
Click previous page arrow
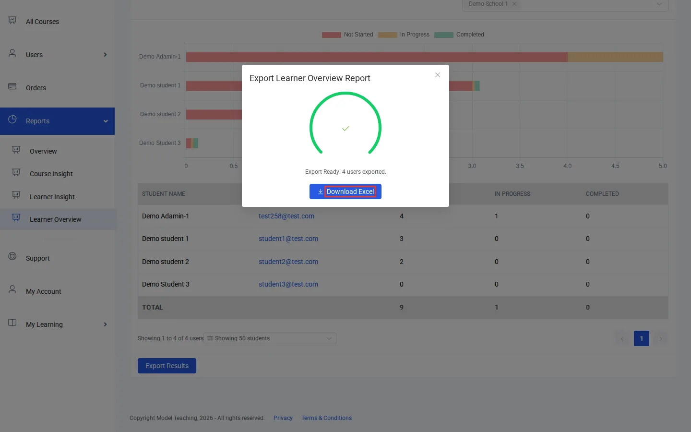[622, 338]
